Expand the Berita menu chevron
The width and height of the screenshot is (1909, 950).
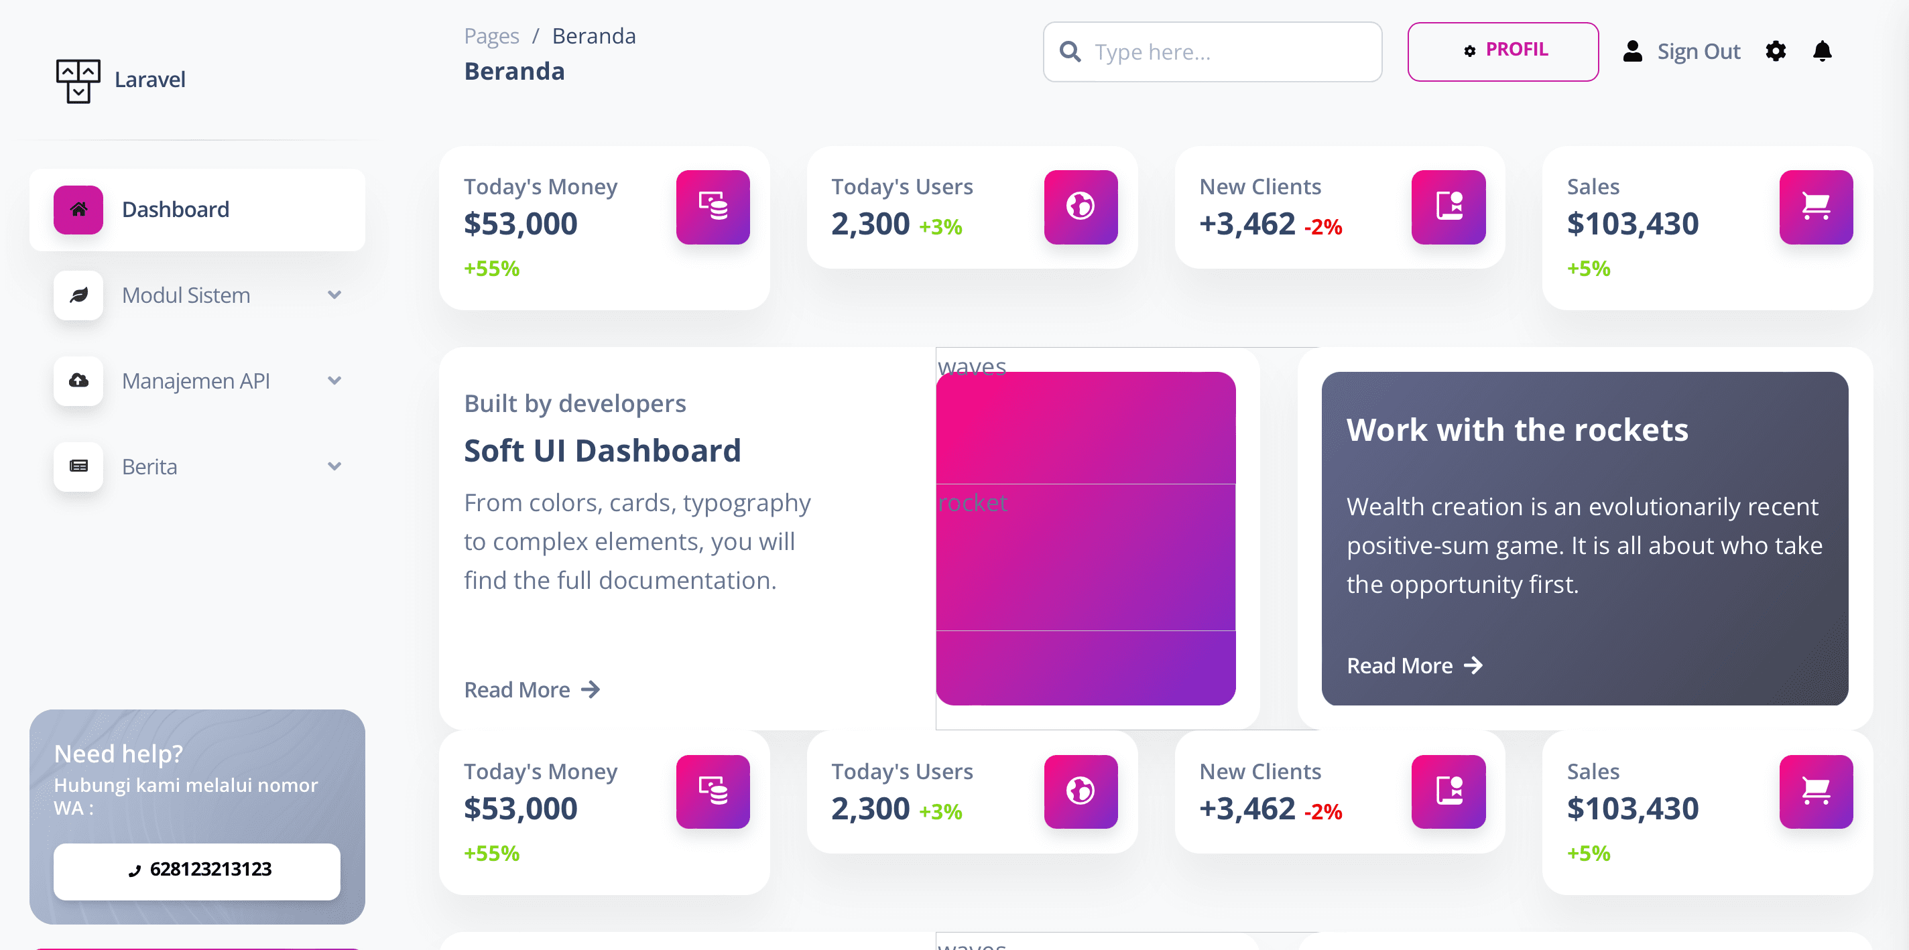334,466
